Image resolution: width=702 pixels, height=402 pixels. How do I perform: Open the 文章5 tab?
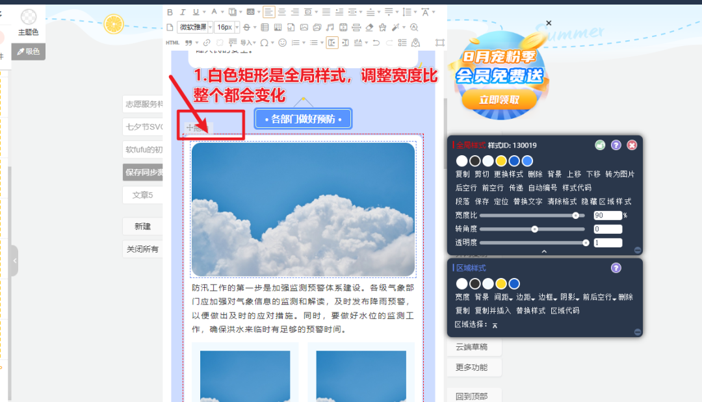(x=142, y=195)
